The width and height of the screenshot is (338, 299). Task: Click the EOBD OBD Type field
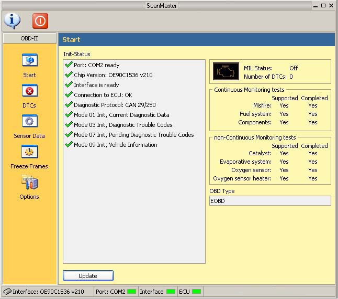point(270,201)
